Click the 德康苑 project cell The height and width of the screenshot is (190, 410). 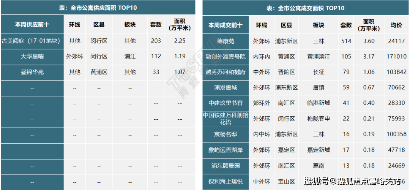coord(225,41)
